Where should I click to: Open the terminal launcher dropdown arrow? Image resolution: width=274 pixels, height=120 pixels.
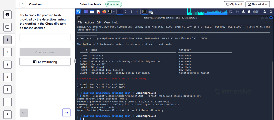click(x=114, y=12)
